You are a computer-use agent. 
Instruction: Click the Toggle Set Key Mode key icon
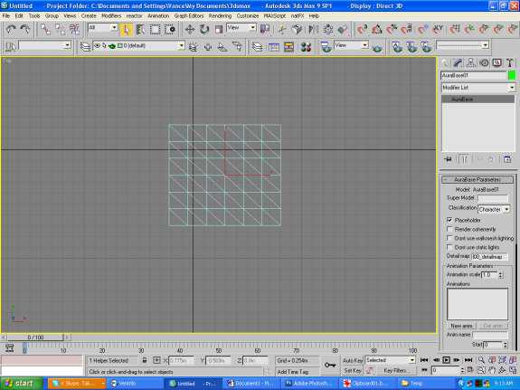coord(330,365)
